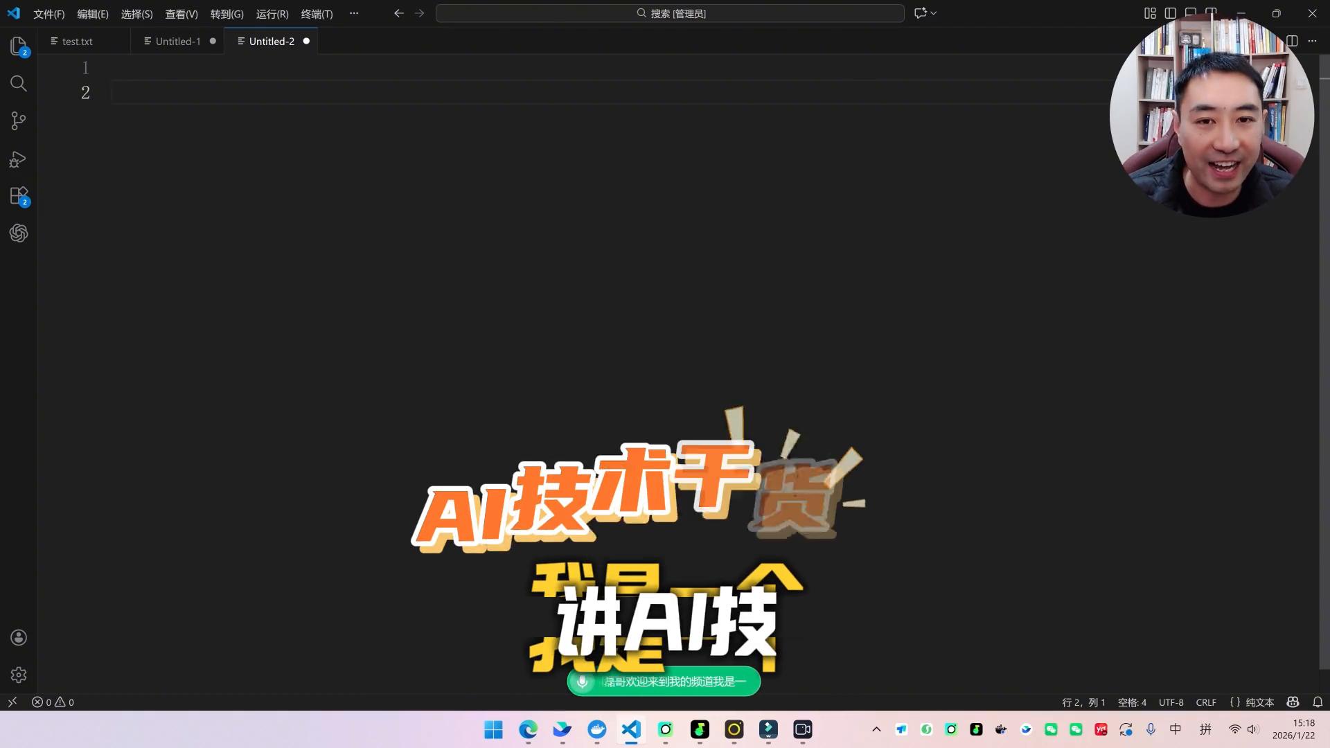The width and height of the screenshot is (1330, 748).
Task: Click the 纯文本 language mode button
Action: point(1259,702)
